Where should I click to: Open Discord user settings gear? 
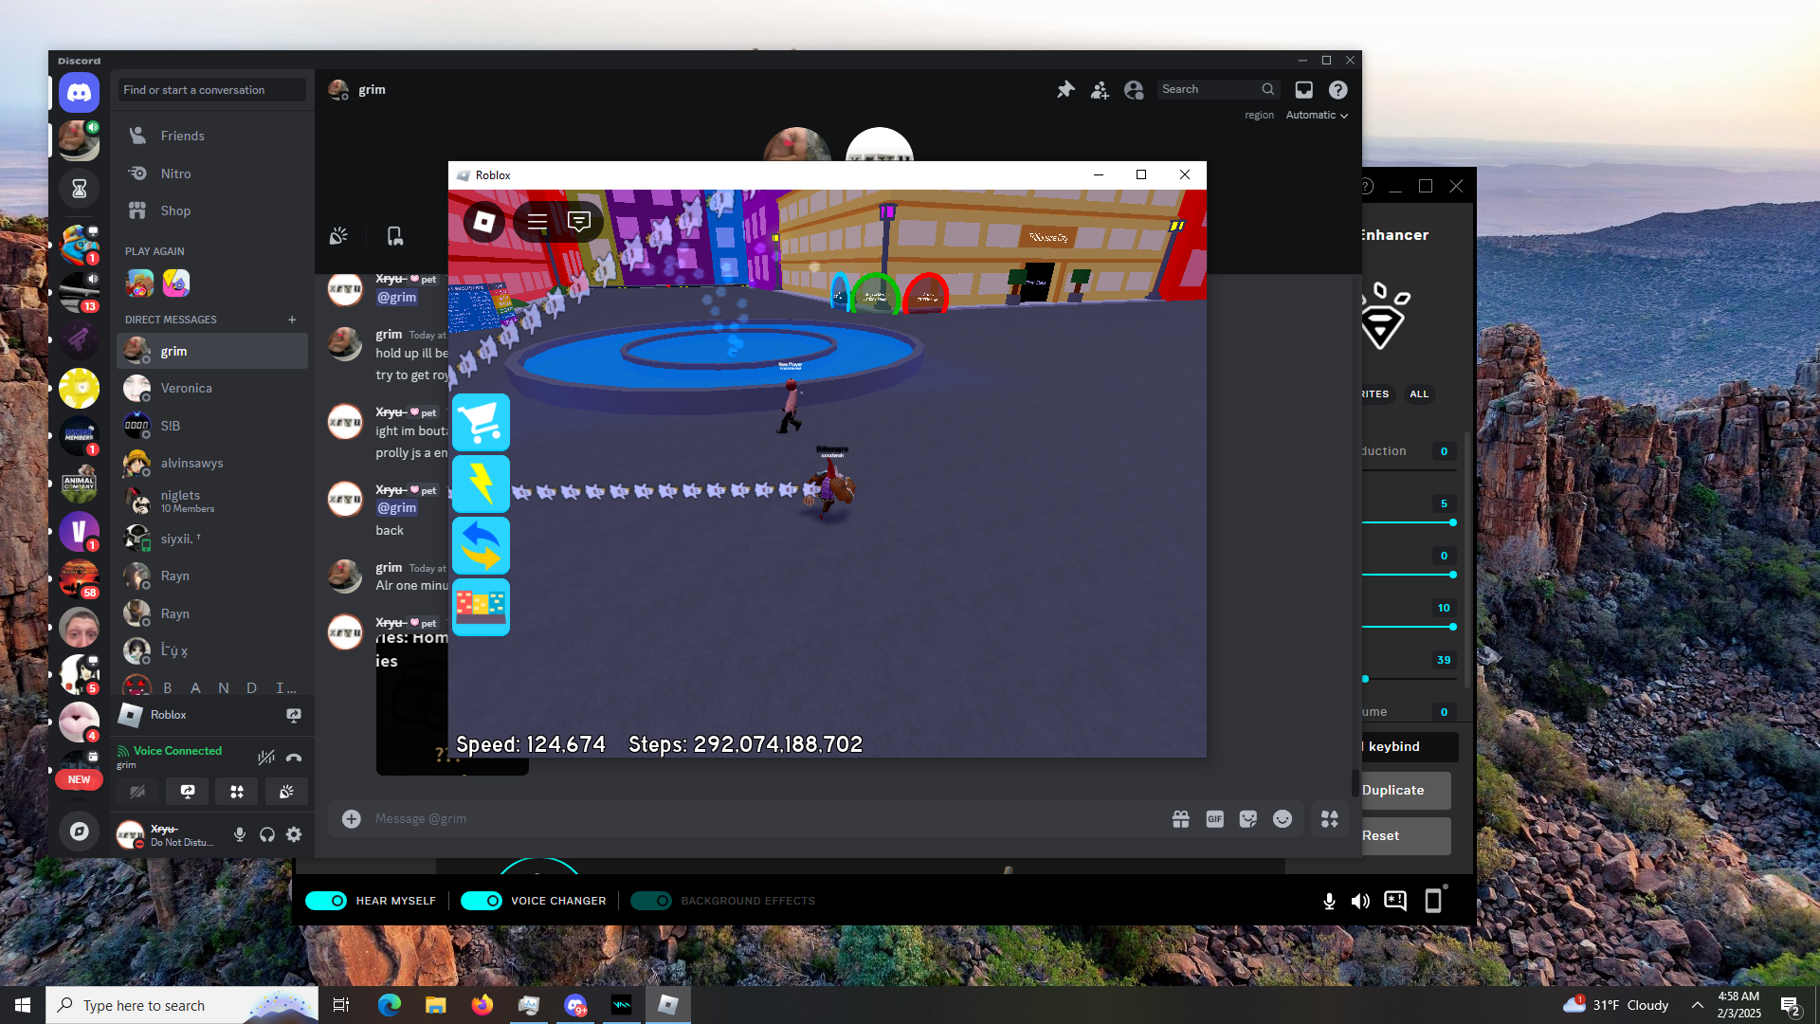coord(294,834)
